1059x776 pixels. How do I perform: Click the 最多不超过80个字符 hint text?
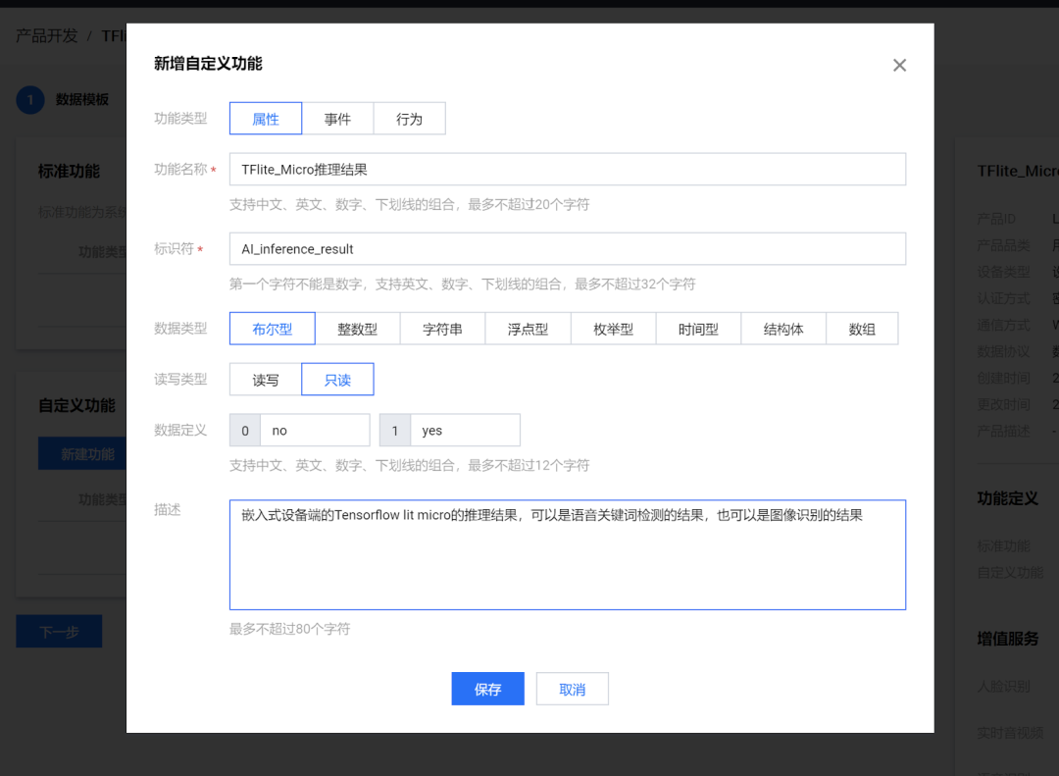[x=289, y=629]
